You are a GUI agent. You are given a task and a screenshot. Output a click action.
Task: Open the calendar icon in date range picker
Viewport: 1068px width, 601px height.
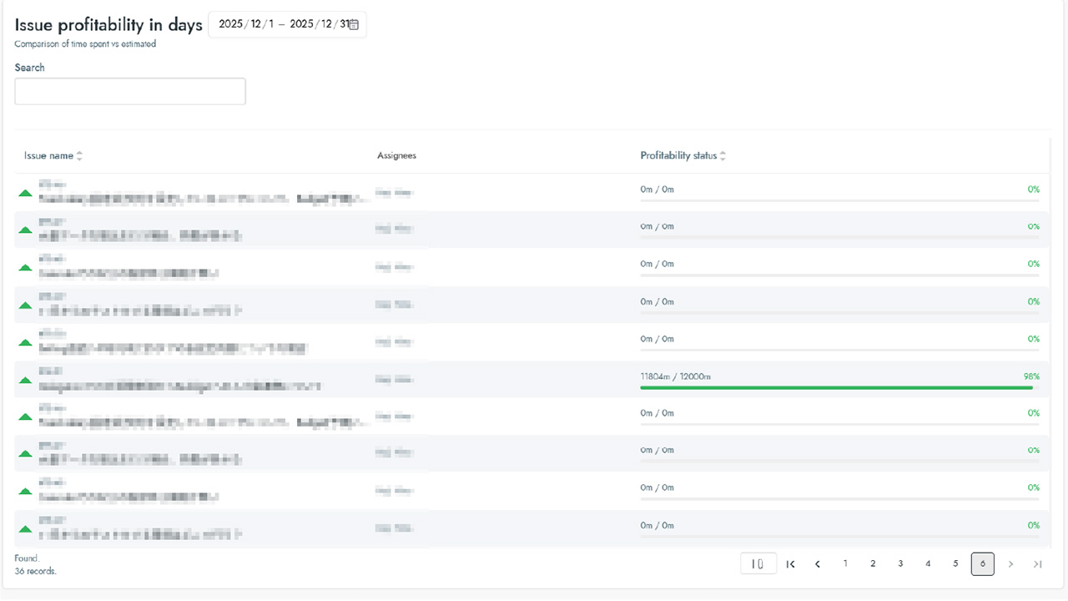click(x=354, y=25)
